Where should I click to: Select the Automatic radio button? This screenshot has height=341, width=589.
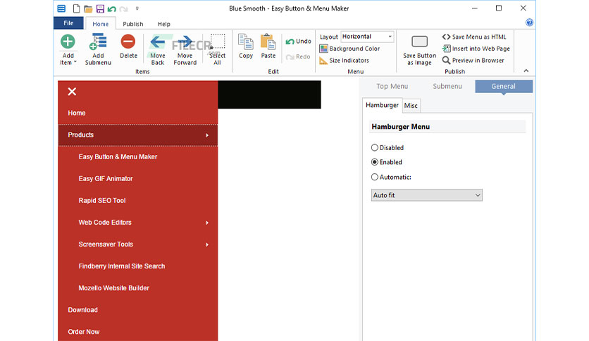point(375,177)
